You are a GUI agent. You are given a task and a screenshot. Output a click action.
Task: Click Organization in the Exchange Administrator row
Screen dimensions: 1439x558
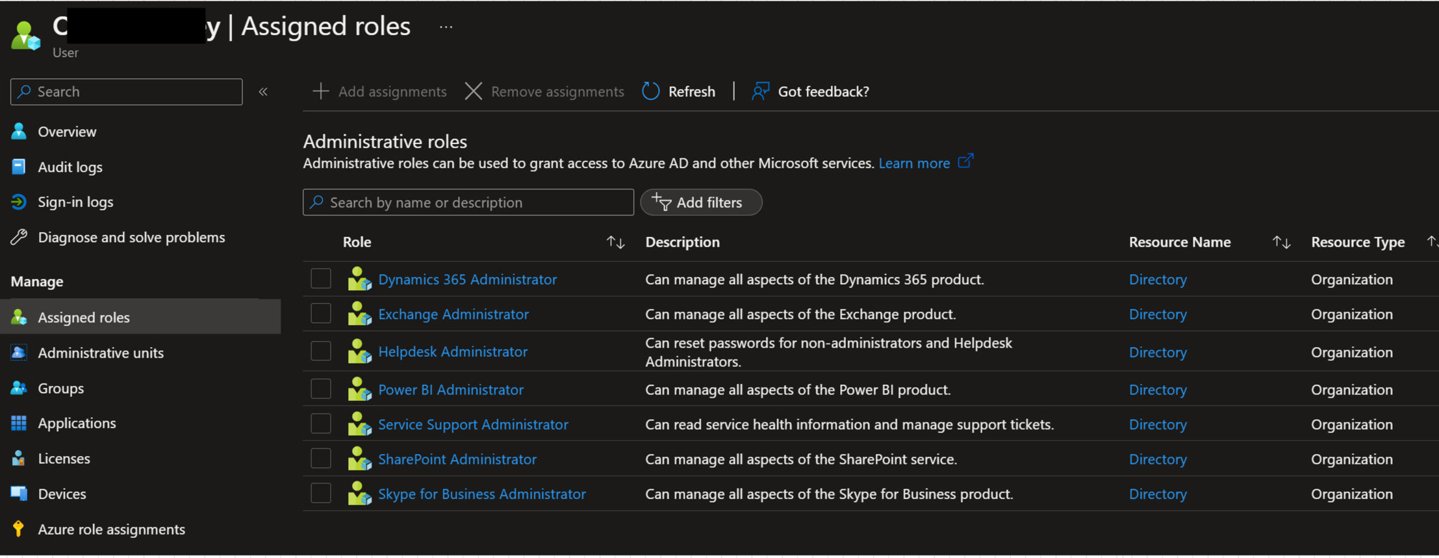(1351, 314)
